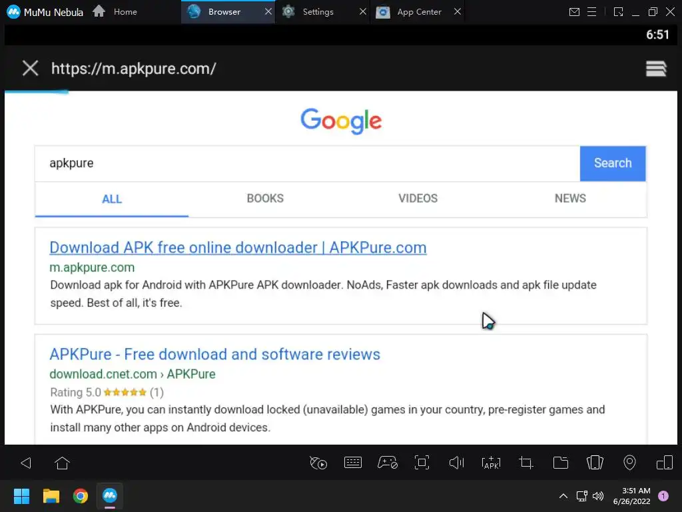
Task: Switch to NEWS search results
Action: click(570, 199)
